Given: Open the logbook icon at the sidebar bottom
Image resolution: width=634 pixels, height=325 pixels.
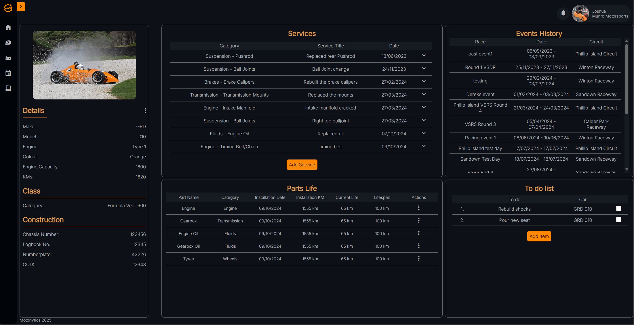Looking at the screenshot, I should pos(8,88).
